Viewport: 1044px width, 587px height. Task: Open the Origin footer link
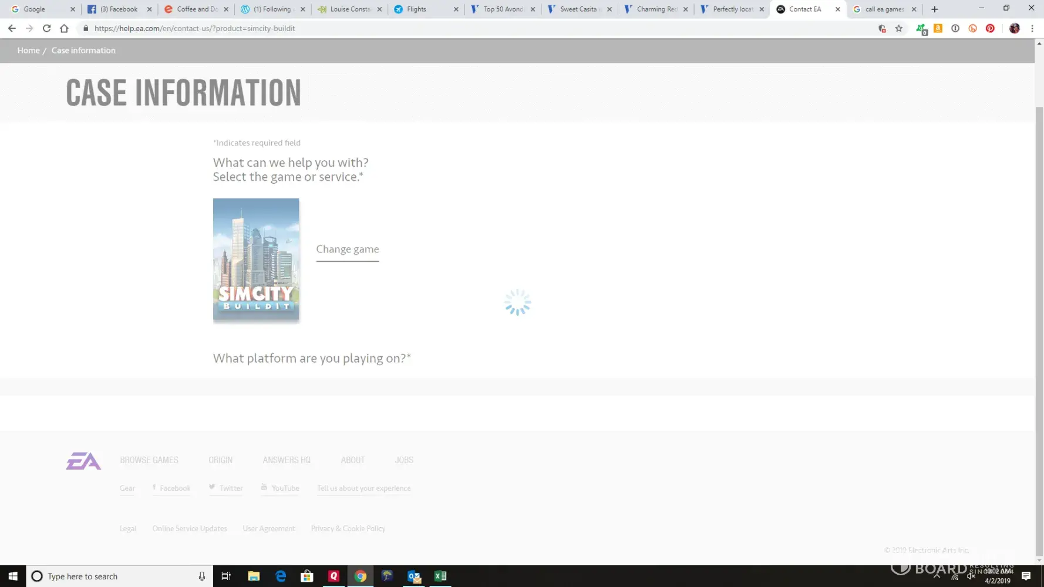tap(221, 460)
